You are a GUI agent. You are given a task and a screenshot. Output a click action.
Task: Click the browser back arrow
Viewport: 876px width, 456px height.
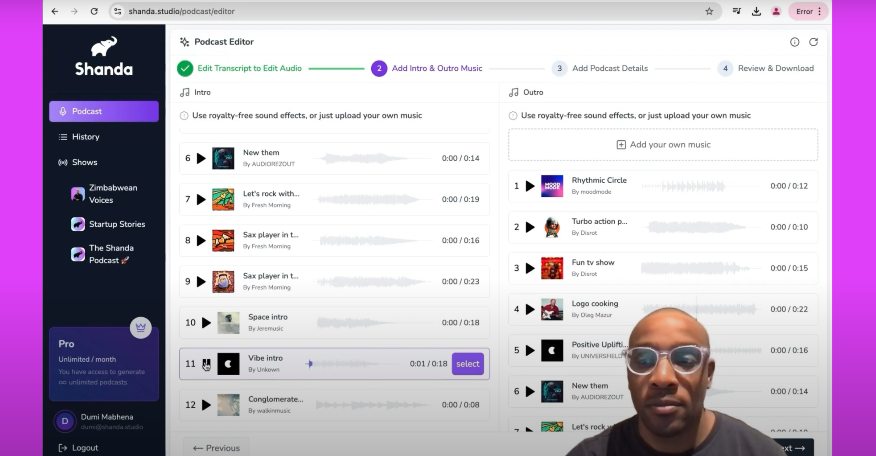point(55,11)
